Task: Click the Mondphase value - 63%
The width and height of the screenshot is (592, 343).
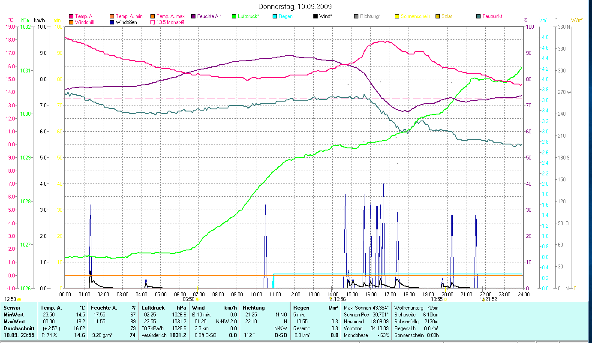Action: [382, 335]
